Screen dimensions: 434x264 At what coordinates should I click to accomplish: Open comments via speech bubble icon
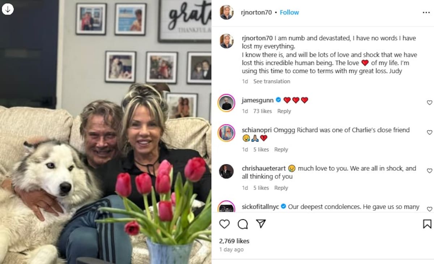click(243, 224)
